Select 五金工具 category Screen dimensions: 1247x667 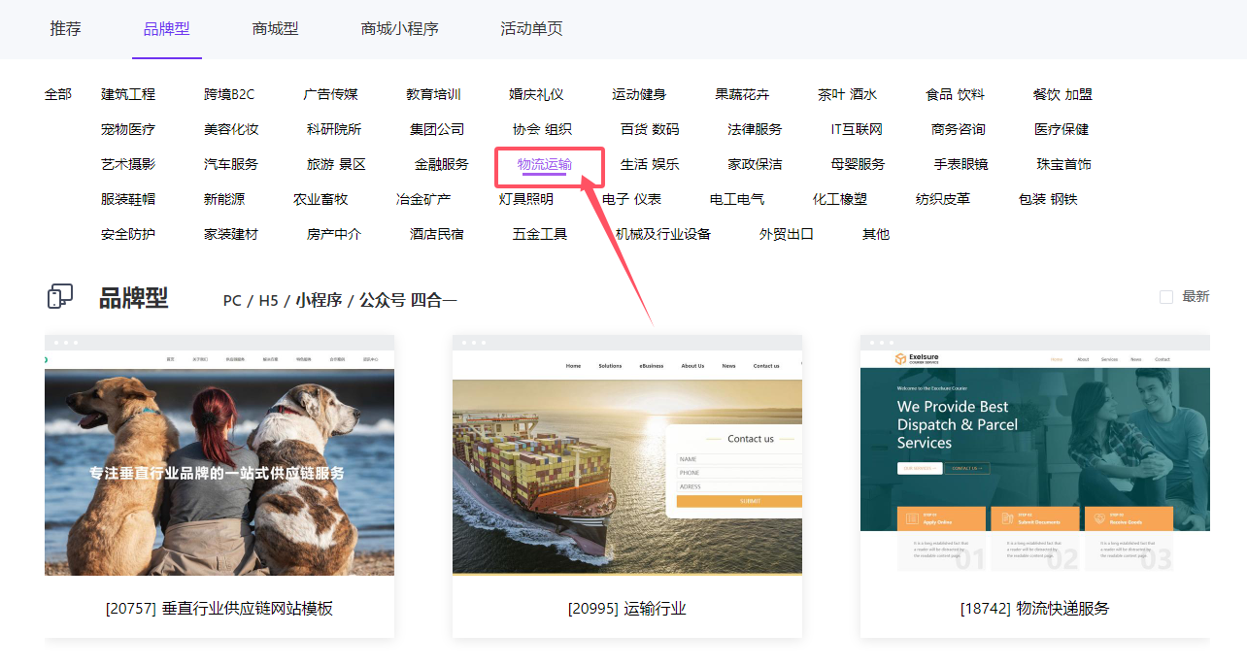click(540, 234)
